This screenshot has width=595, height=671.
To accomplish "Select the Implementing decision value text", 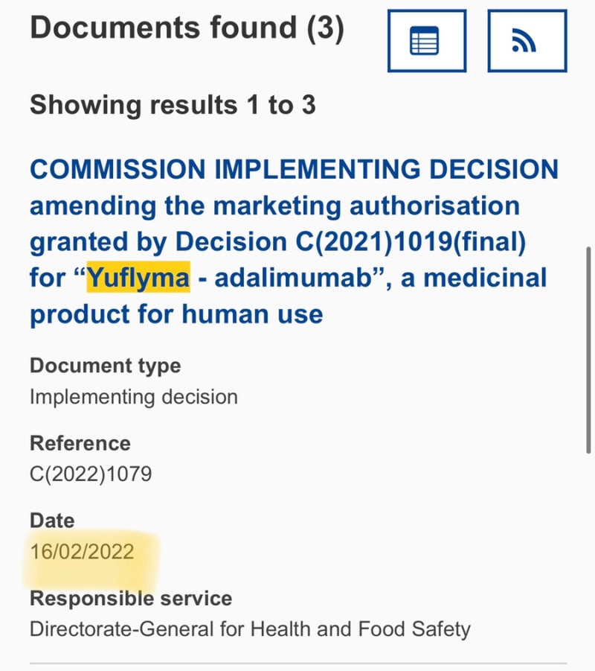I will coord(134,396).
